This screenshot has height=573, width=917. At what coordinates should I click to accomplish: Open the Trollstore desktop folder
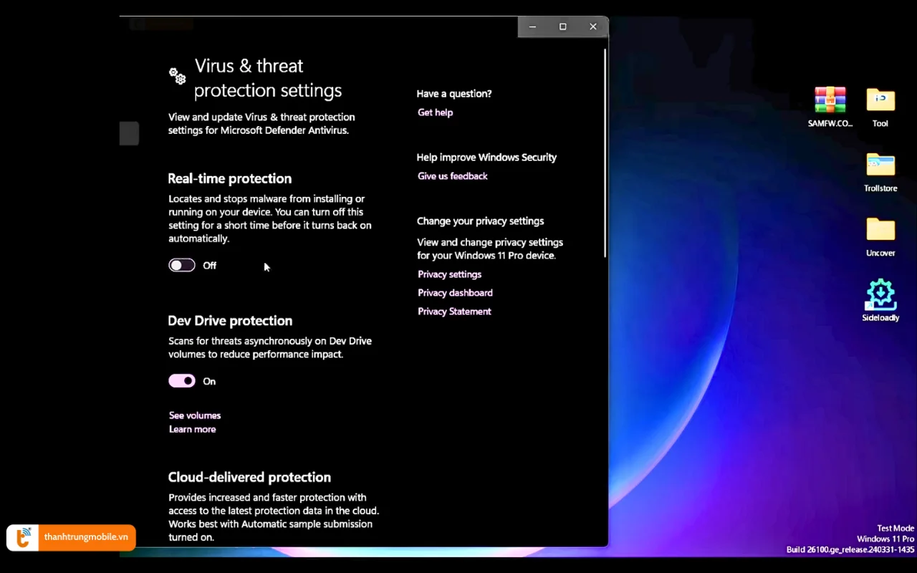point(880,165)
